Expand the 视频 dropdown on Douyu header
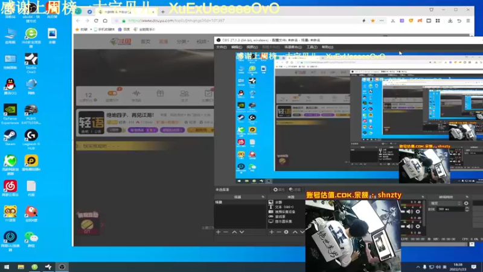This screenshot has height=272, width=483. [x=202, y=42]
